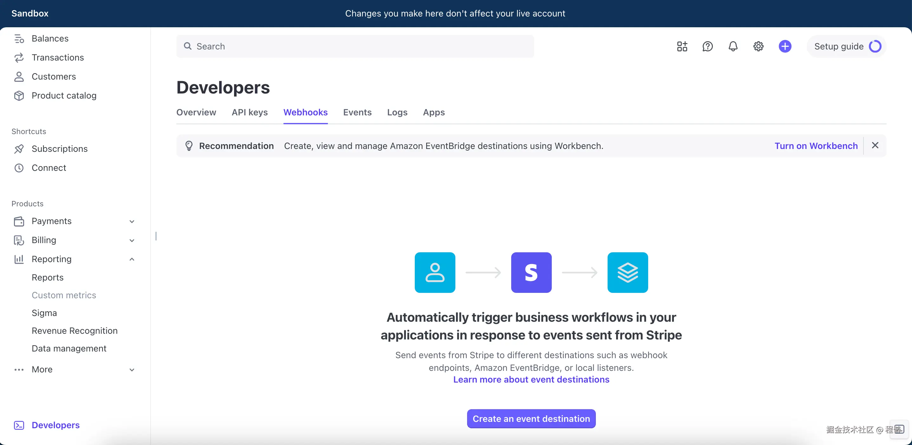Open Sigma under Reporting
The height and width of the screenshot is (445, 912).
pos(44,313)
